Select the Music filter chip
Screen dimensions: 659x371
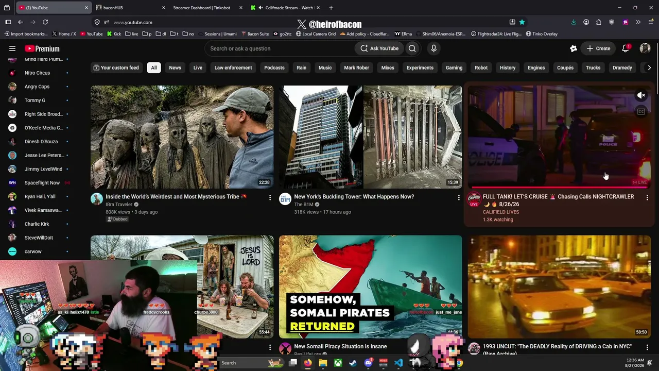325,68
